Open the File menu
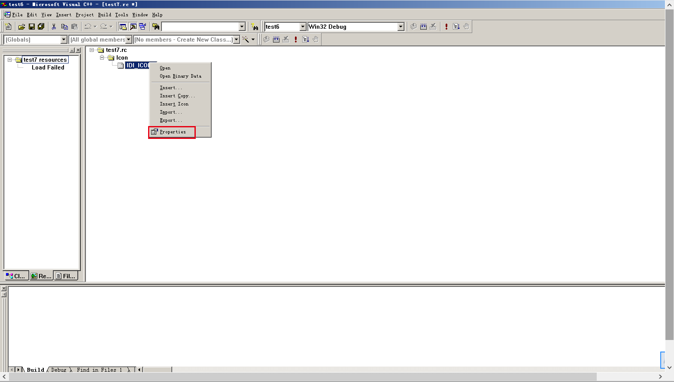This screenshot has width=674, height=382. coord(18,15)
